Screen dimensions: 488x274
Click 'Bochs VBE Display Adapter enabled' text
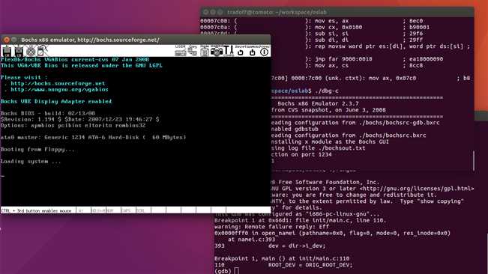(x=56, y=101)
